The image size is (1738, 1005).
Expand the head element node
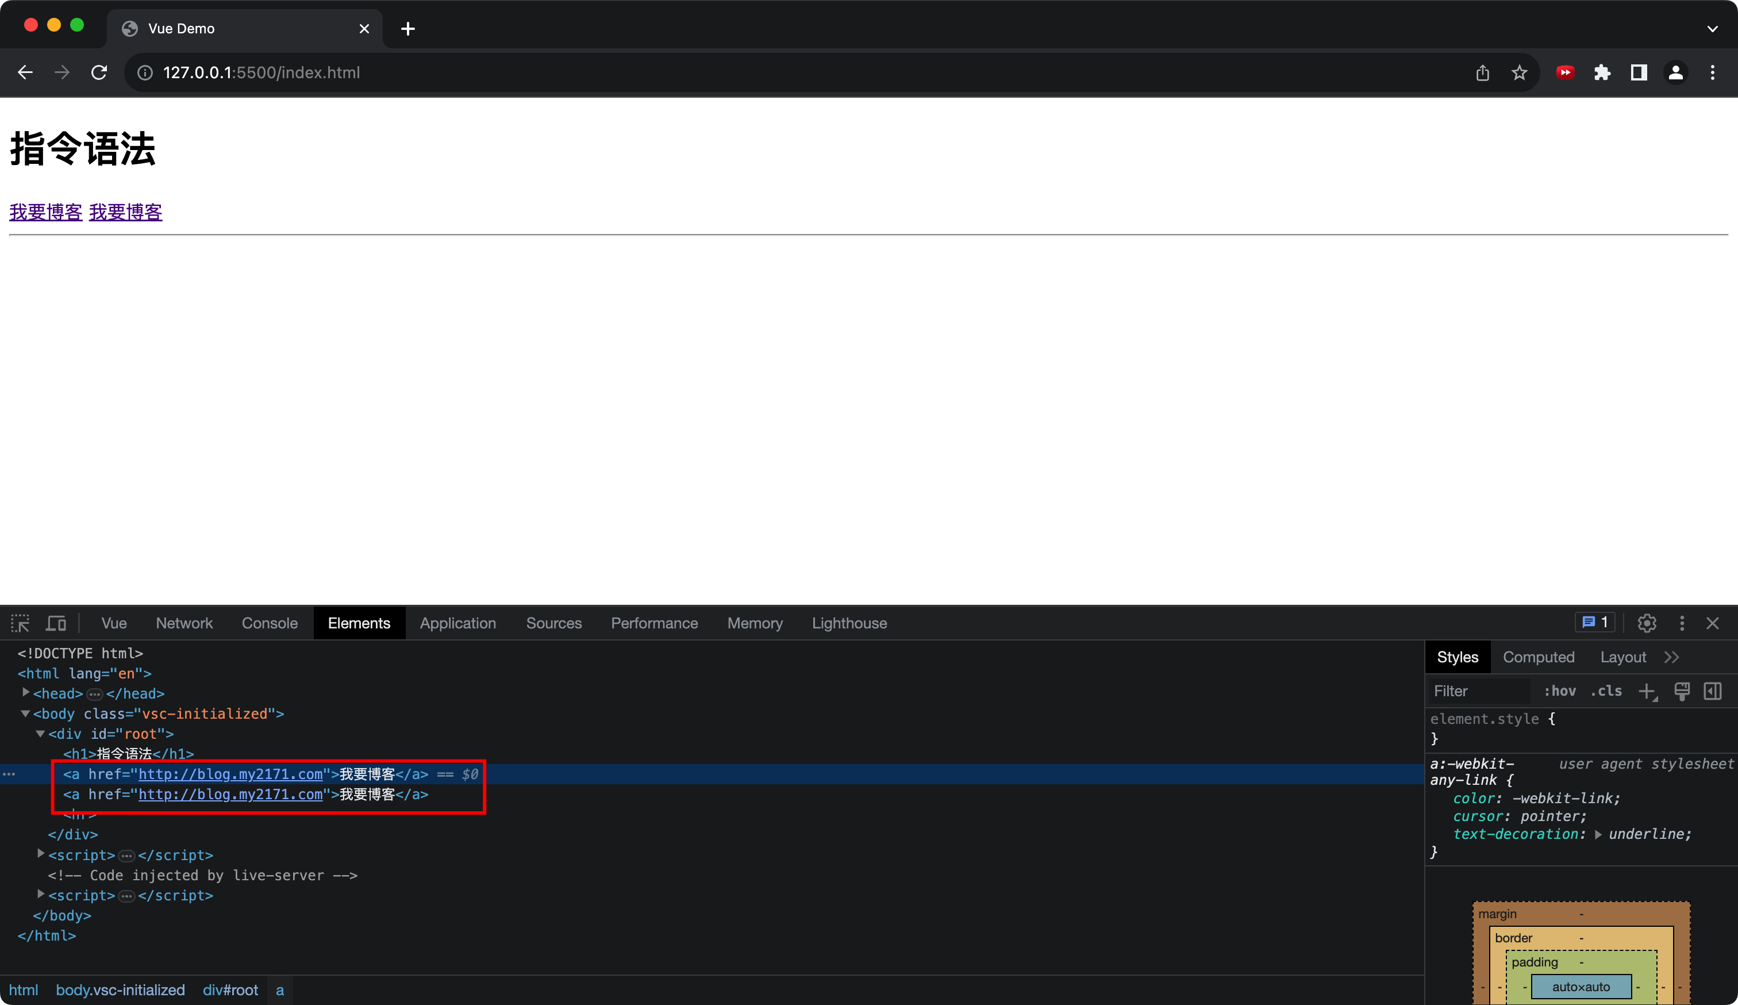25,693
